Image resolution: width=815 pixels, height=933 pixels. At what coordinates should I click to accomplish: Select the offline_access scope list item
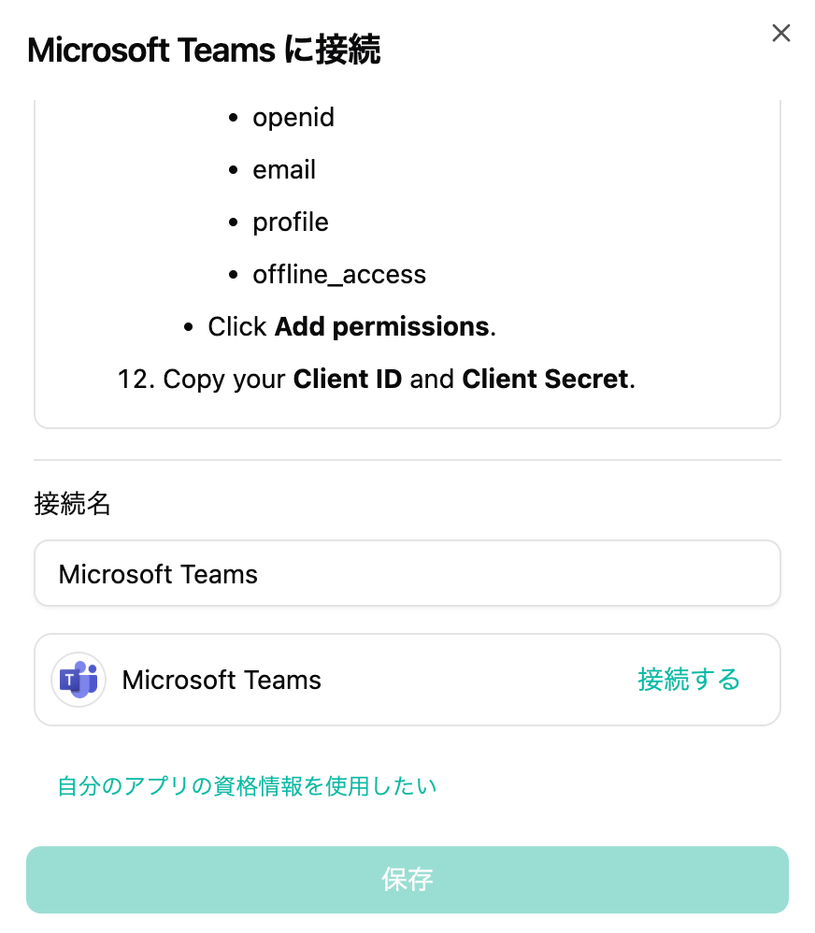(338, 275)
